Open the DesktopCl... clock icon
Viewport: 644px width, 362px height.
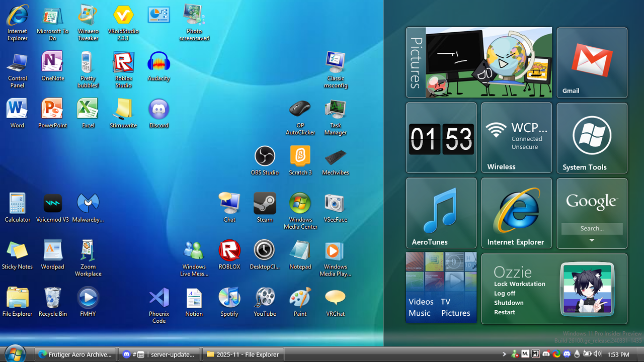click(x=265, y=255)
